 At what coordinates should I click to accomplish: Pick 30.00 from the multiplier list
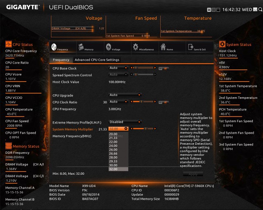(118, 165)
